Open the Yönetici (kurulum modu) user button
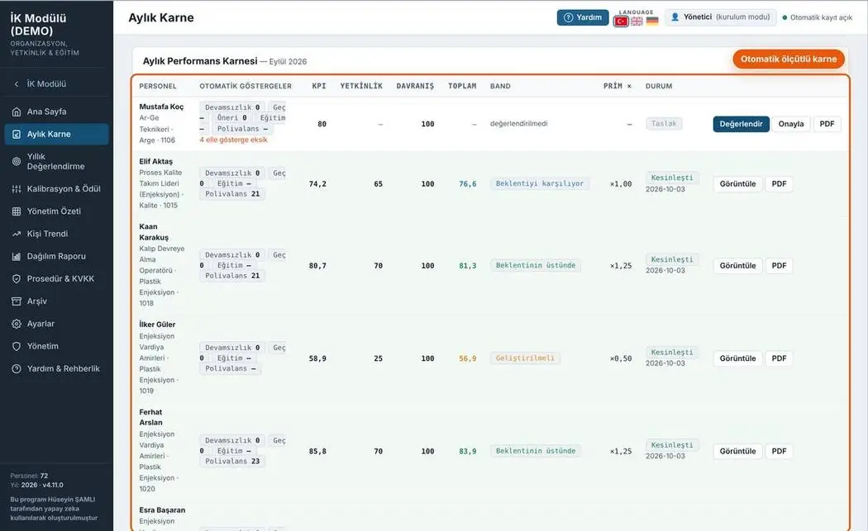This screenshot has width=868, height=531. (x=721, y=17)
